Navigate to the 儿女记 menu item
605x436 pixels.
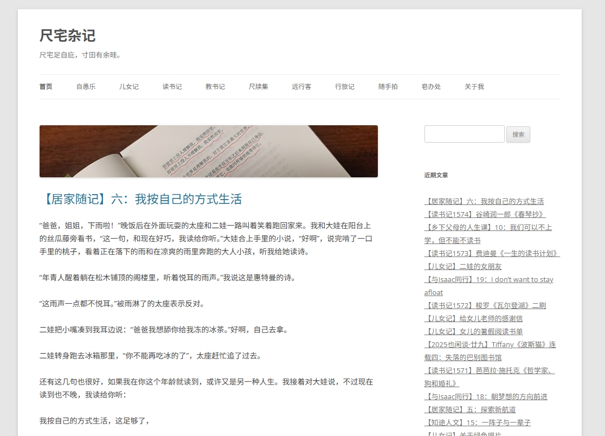pyautogui.click(x=129, y=86)
